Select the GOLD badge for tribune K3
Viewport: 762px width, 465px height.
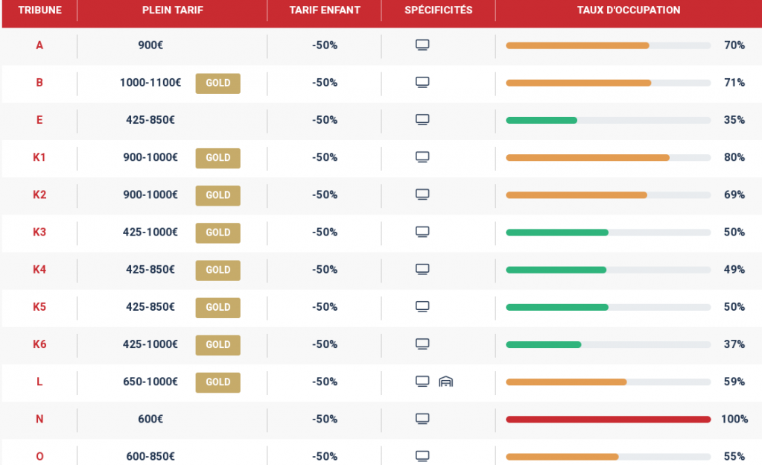(218, 232)
